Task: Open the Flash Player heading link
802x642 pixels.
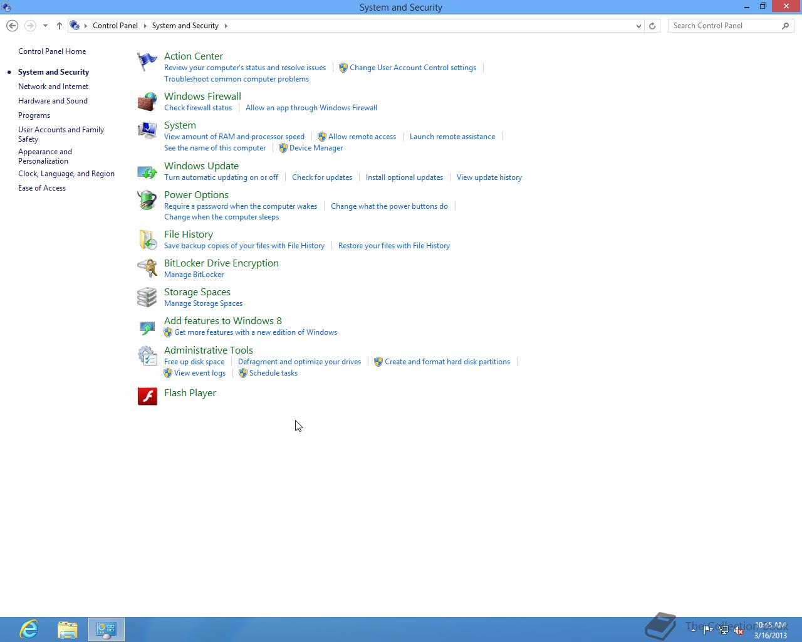Action: (x=190, y=393)
